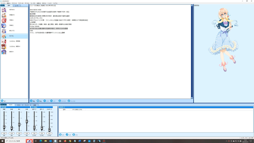The image size is (254, 143).
Task: Click the 再生時間 playback time icon
Action: tap(69, 101)
